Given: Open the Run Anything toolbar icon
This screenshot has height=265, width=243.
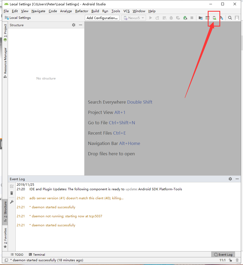Looking at the screenshot, I should point(207,18).
